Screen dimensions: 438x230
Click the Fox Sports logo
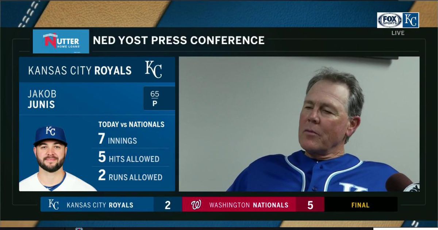(390, 20)
